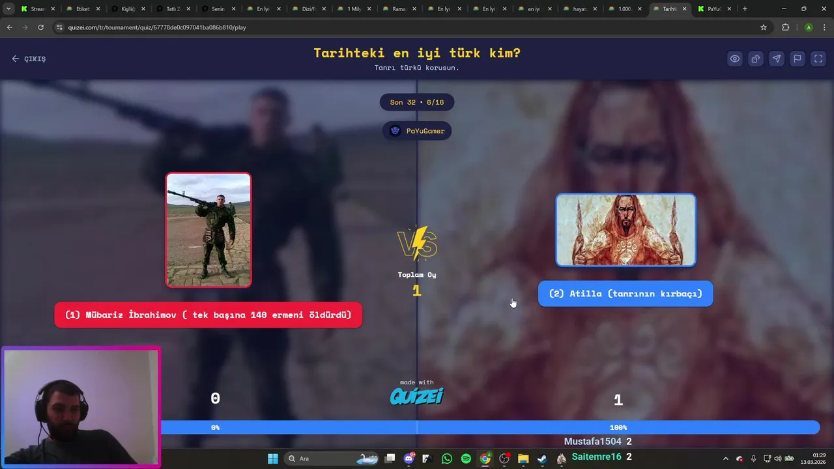Show hidden system tray icons

(725, 459)
